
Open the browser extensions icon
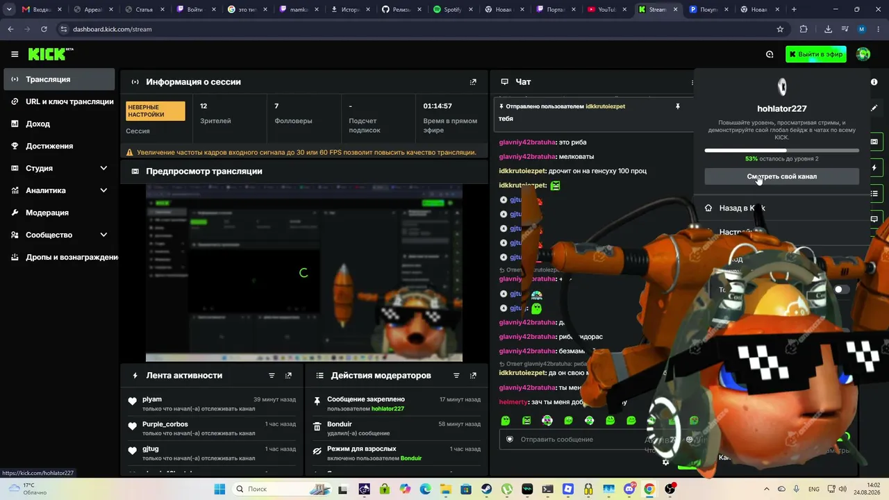click(x=804, y=29)
